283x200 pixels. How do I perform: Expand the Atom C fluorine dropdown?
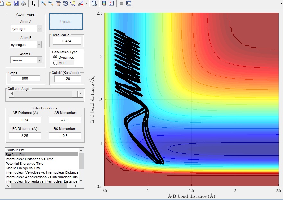point(26,60)
